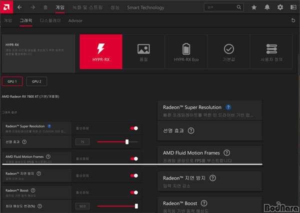Image resolution: width=300 pixels, height=213 pixels.
Task: Click help icon beside small AMD Fluid Motion Frames
Action: click(48, 156)
